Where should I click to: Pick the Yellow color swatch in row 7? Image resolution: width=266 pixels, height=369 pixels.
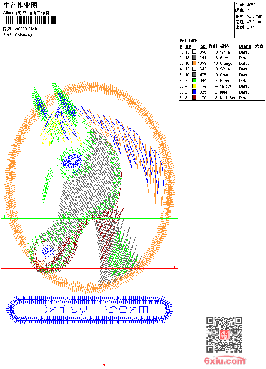pyautogui.click(x=194, y=86)
